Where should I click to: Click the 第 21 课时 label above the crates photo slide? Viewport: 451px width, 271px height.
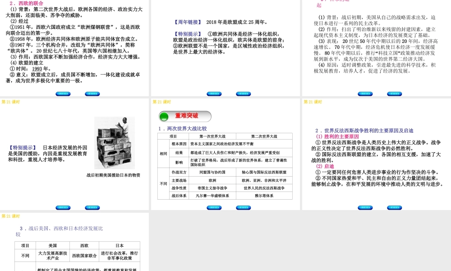[x=11, y=102]
